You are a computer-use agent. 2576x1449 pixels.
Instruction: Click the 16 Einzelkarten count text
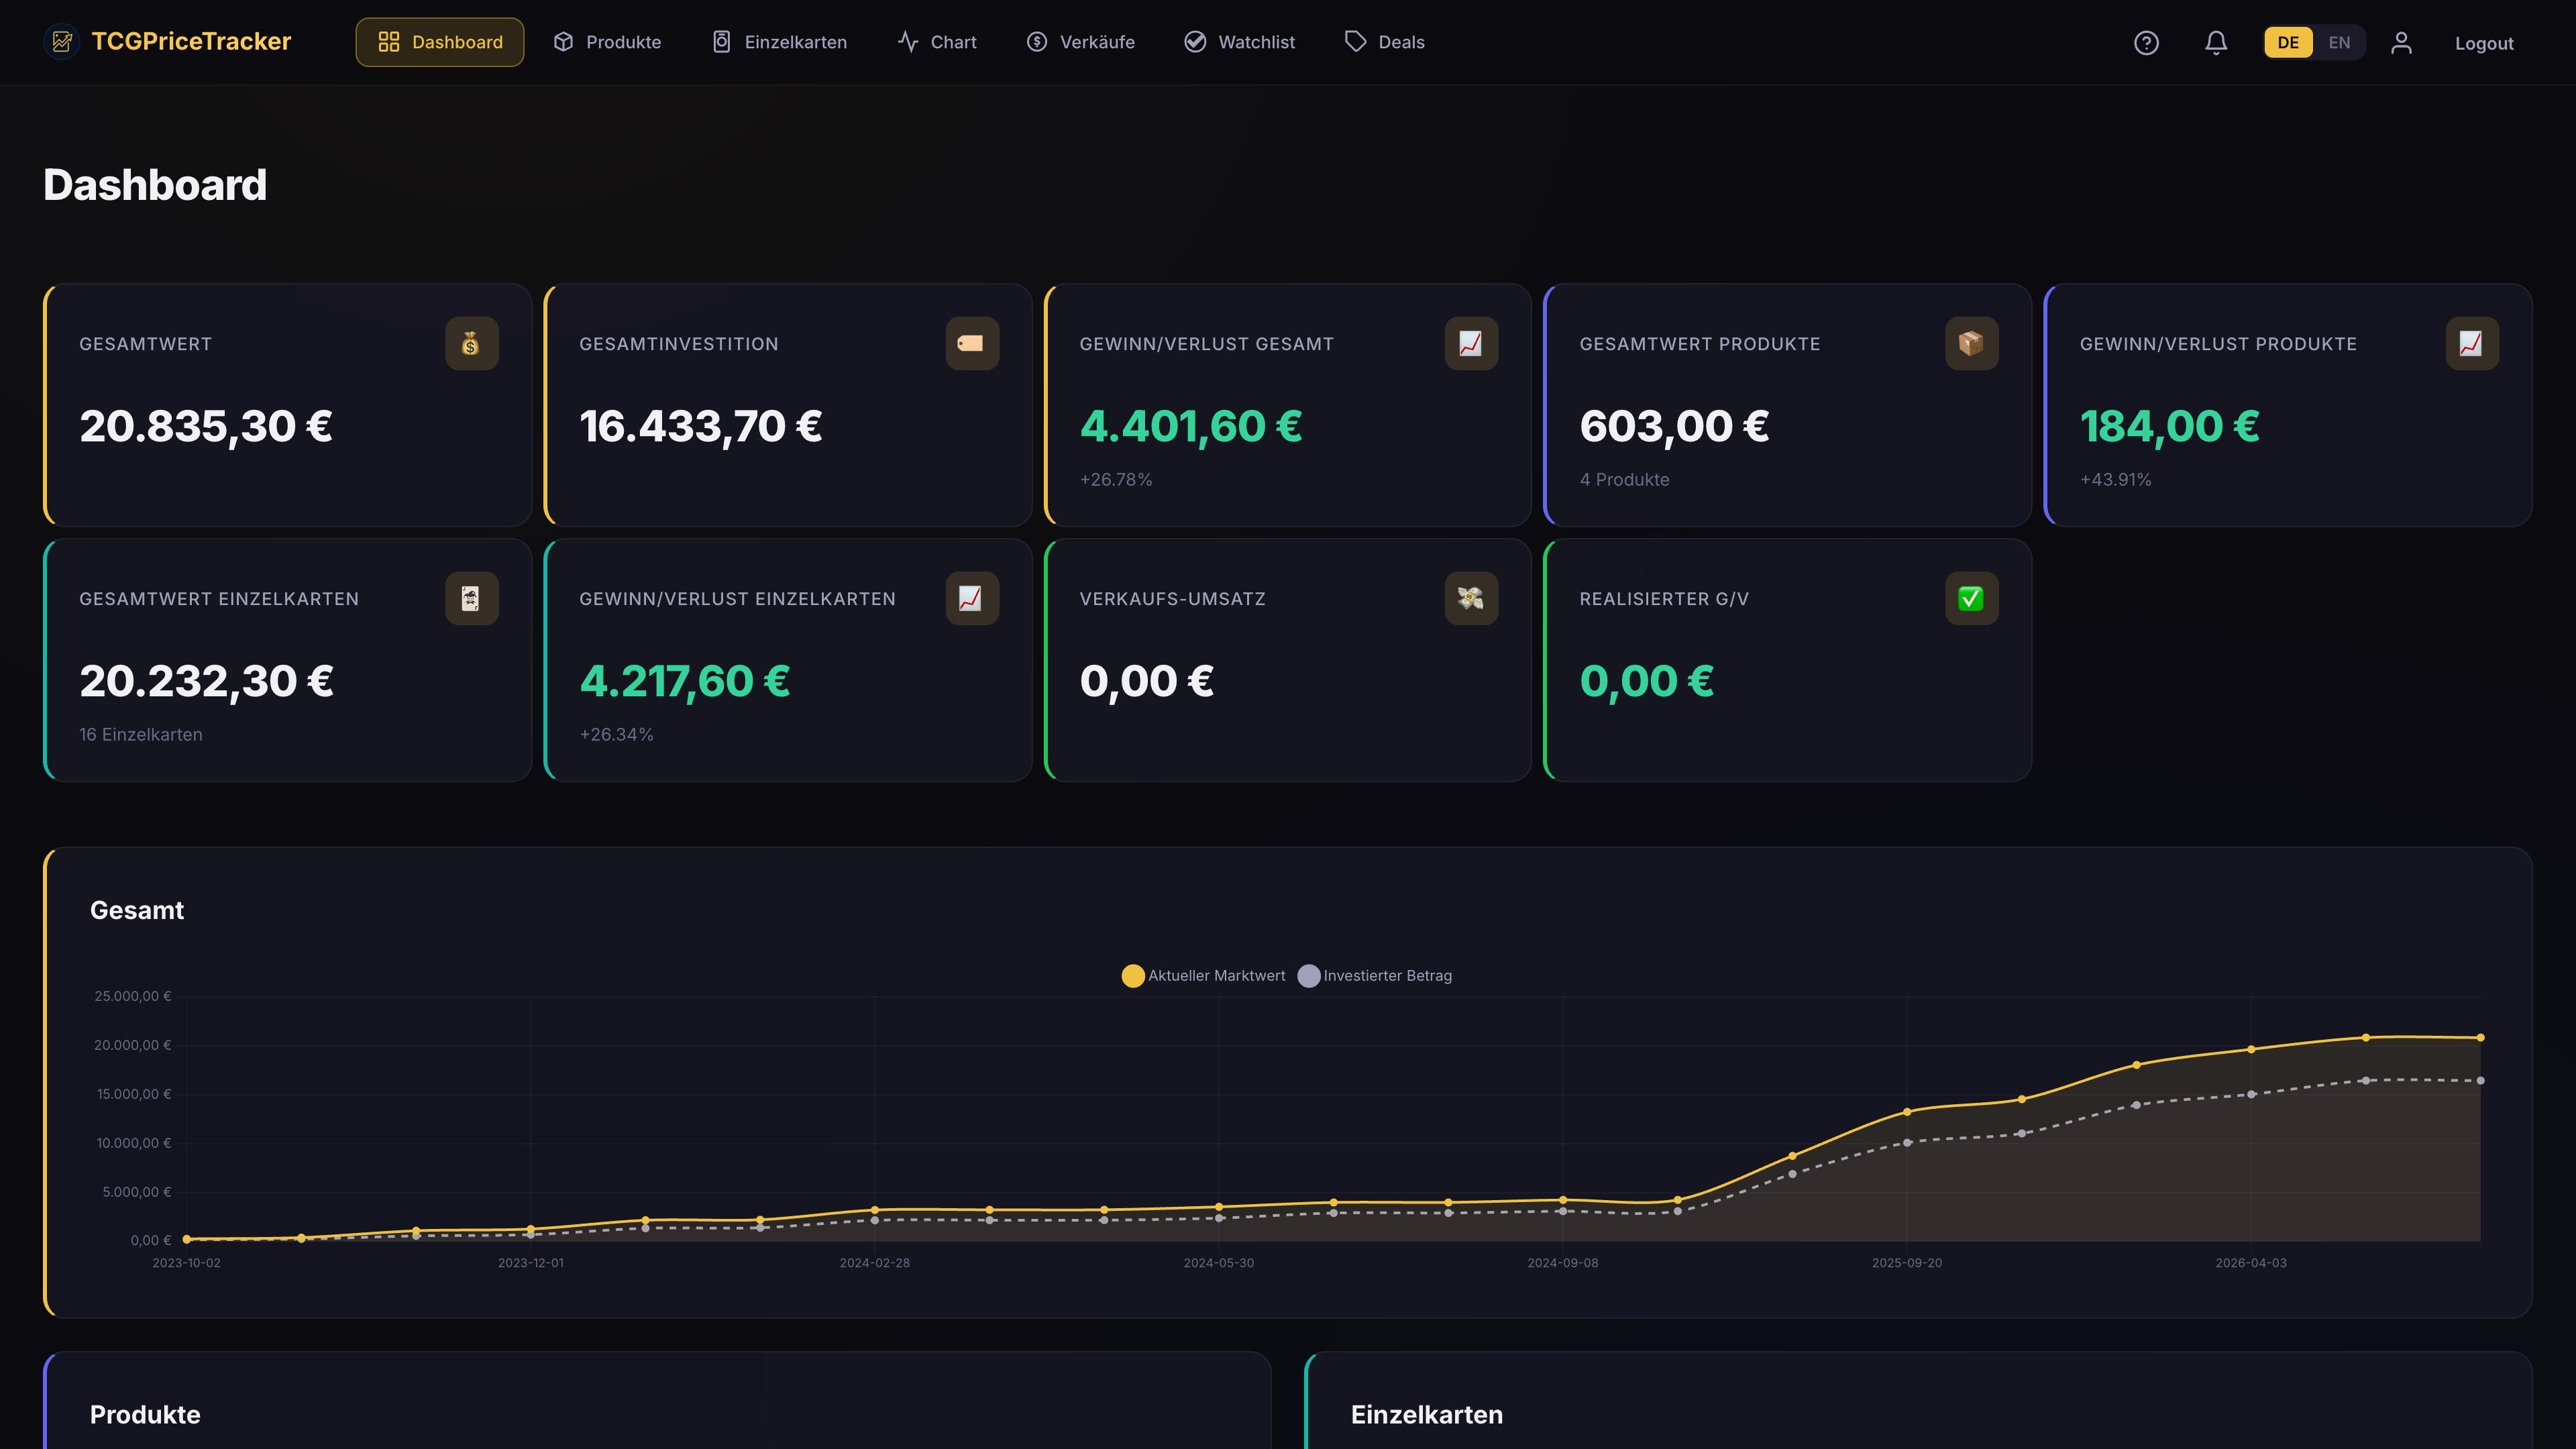pos(141,735)
